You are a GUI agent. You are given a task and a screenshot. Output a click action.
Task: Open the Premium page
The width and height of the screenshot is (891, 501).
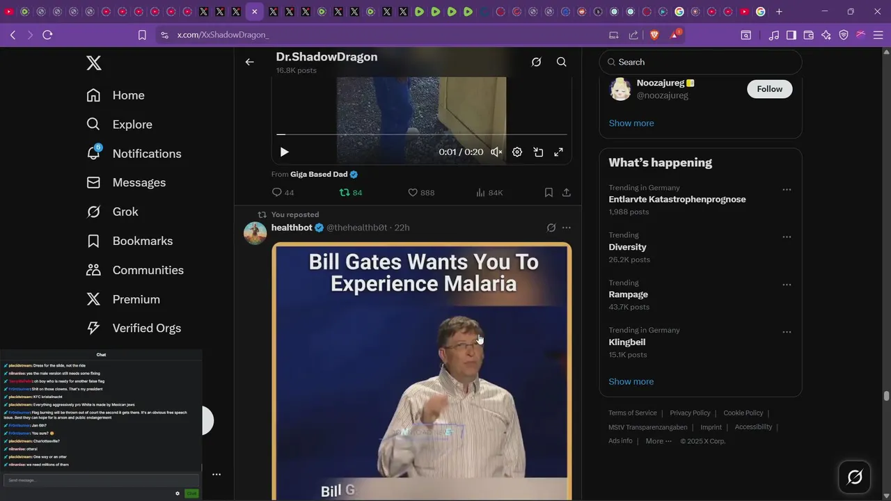[x=123, y=299]
